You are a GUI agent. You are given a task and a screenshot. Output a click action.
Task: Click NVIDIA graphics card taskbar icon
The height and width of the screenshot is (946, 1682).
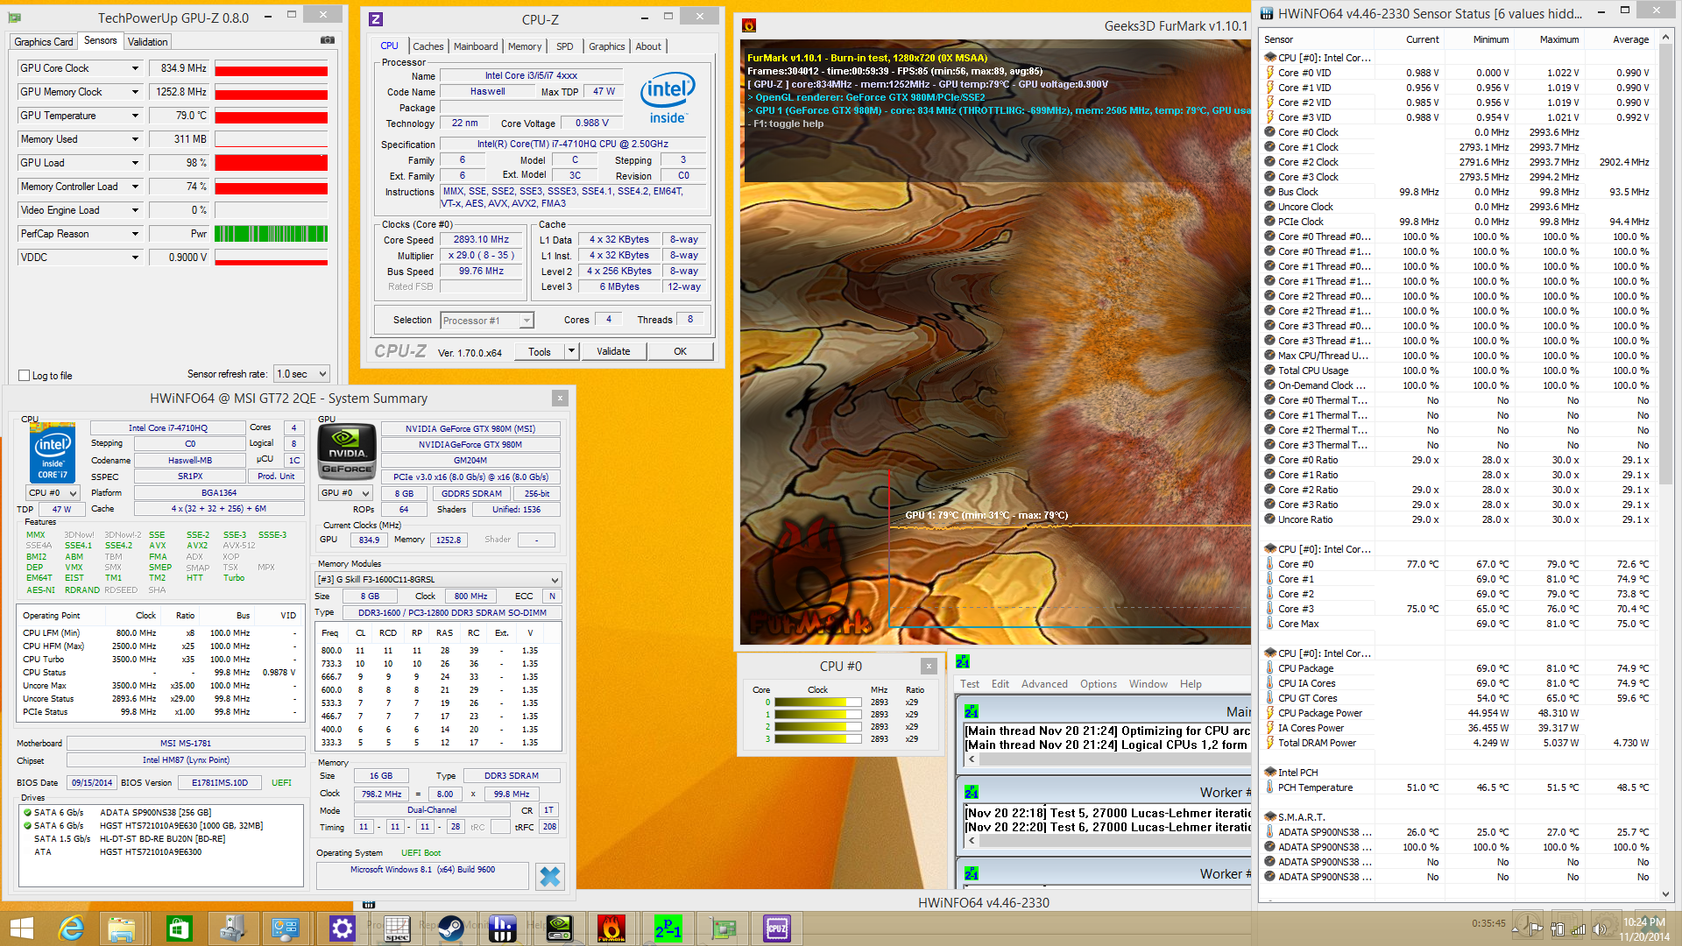click(x=560, y=928)
